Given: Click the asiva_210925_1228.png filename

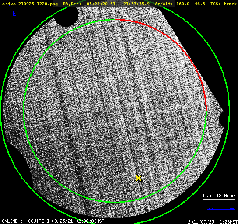Looking at the screenshot, I should click(30, 4).
